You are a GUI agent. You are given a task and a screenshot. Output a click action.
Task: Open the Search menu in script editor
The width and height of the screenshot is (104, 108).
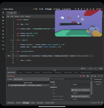(x=17, y=16)
